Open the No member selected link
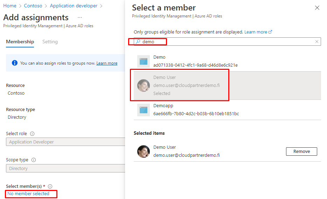The width and height of the screenshot is (327, 199). pyautogui.click(x=28, y=194)
